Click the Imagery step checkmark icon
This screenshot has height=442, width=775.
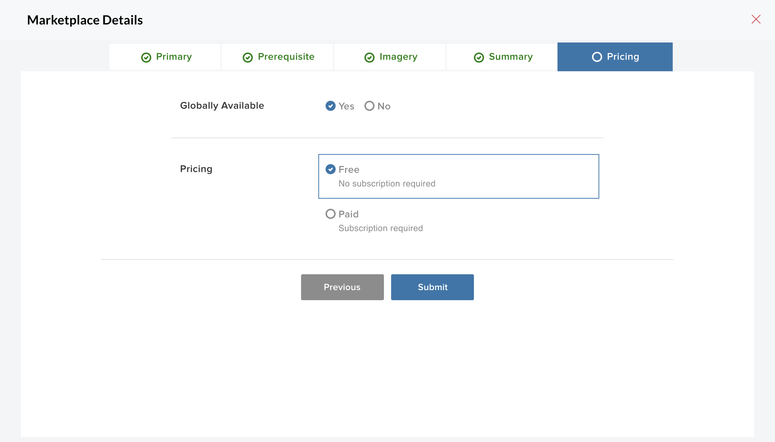[369, 58]
